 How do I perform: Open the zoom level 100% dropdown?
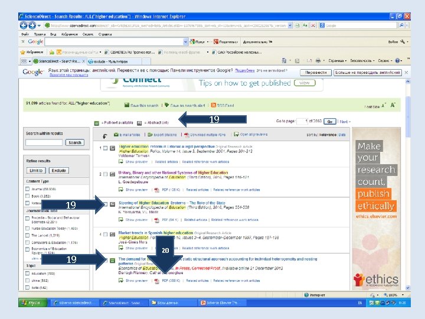pyautogui.click(x=403, y=295)
